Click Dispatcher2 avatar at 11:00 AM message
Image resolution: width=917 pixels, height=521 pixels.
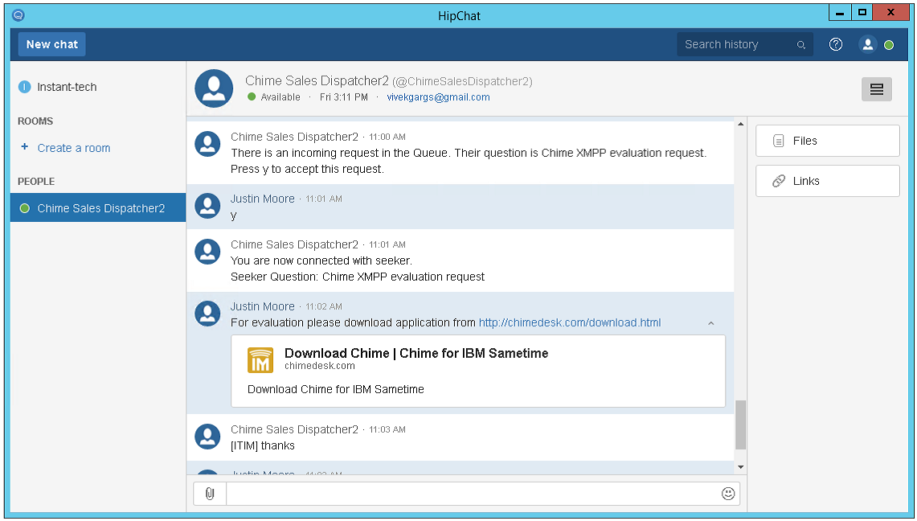207,144
